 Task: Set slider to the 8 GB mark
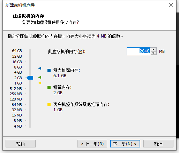click(x=30, y=67)
